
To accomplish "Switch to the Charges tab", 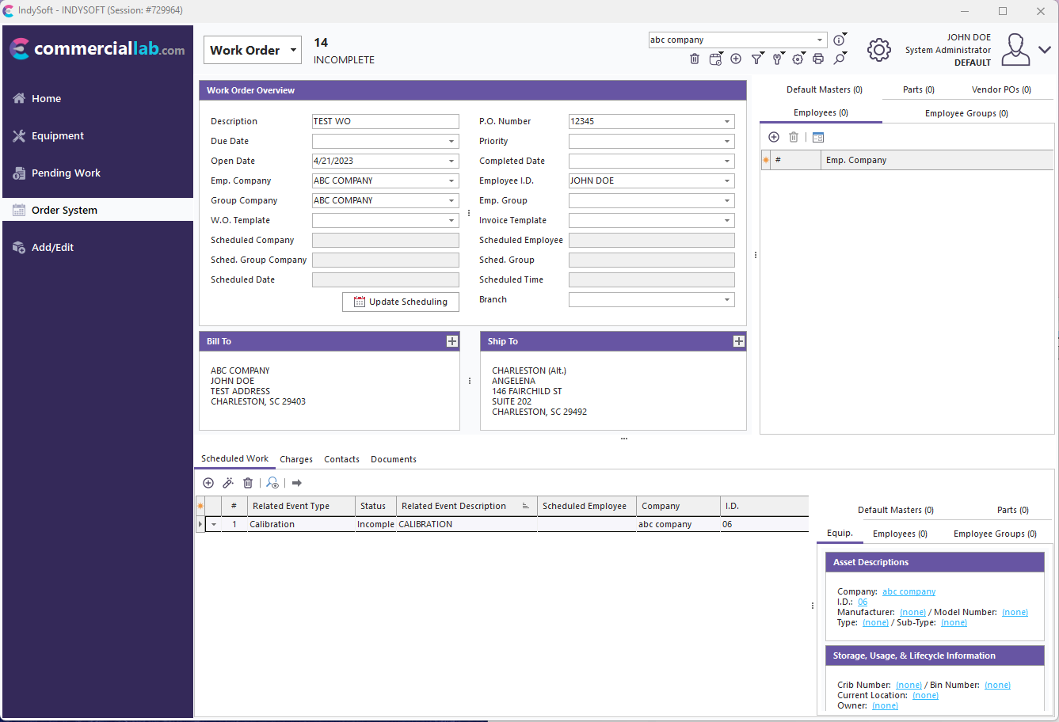I will point(296,459).
